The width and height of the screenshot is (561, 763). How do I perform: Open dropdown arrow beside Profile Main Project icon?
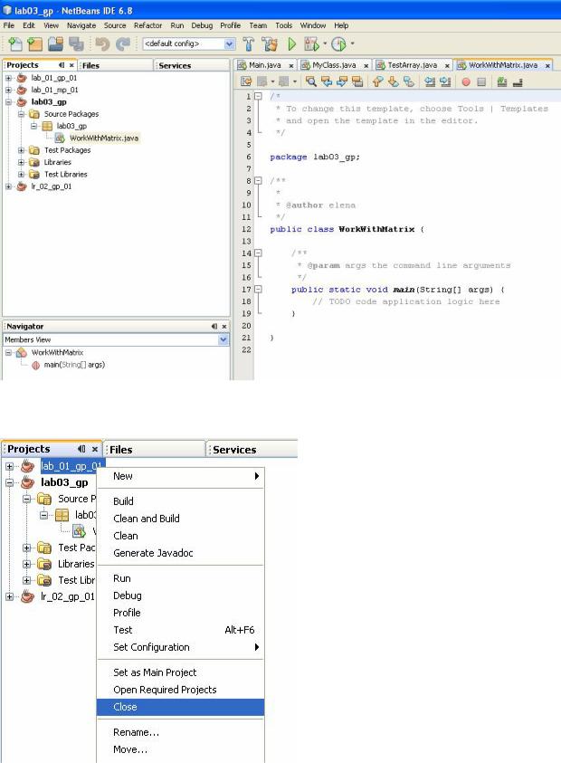pos(352,43)
